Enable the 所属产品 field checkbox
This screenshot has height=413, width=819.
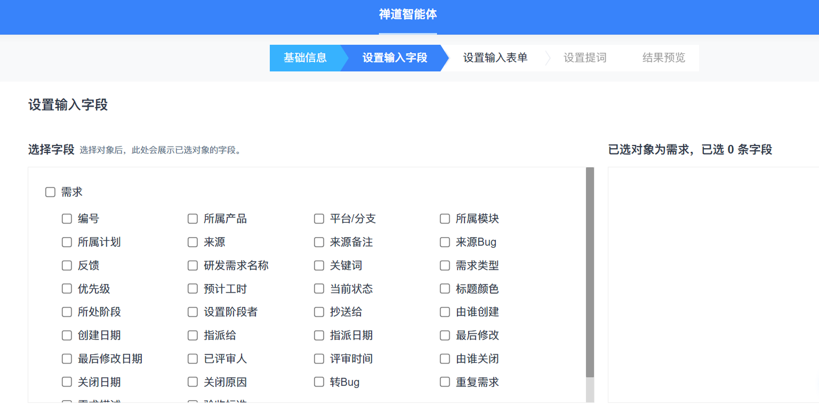pyautogui.click(x=192, y=219)
